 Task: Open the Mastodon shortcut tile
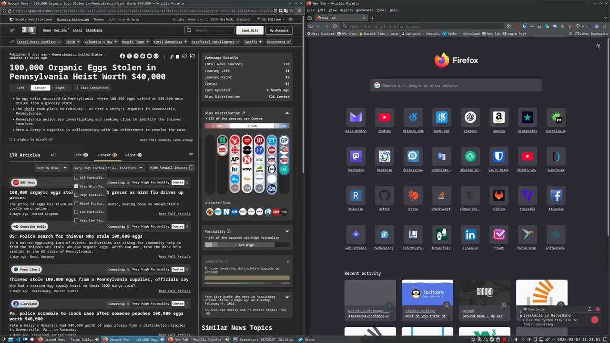pos(356,156)
